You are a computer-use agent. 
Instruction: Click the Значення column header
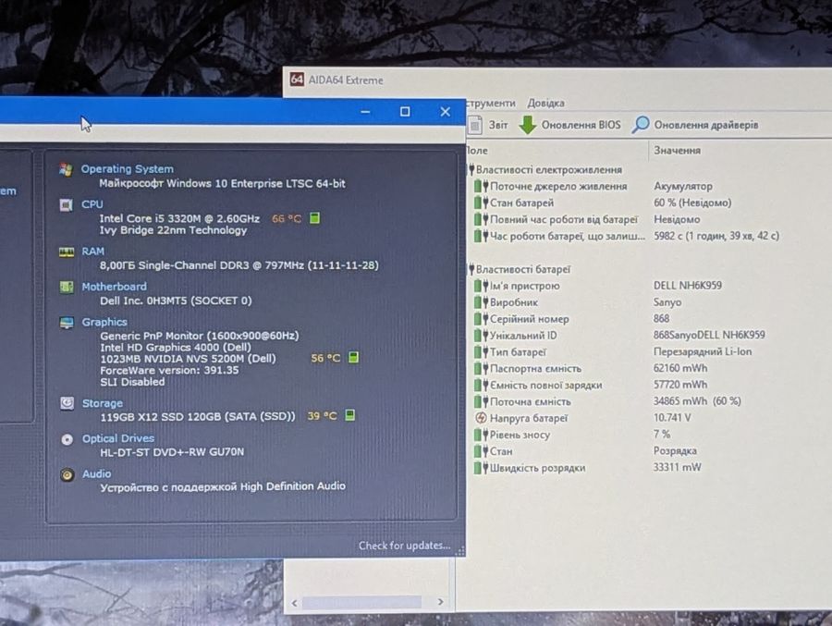(677, 151)
